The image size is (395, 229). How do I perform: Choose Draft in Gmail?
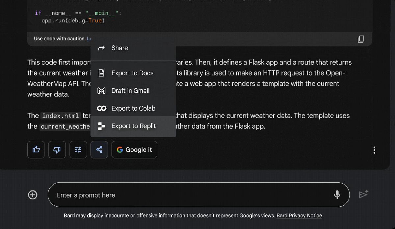133,91
